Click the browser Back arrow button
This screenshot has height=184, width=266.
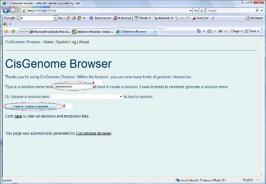click(x=6, y=11)
